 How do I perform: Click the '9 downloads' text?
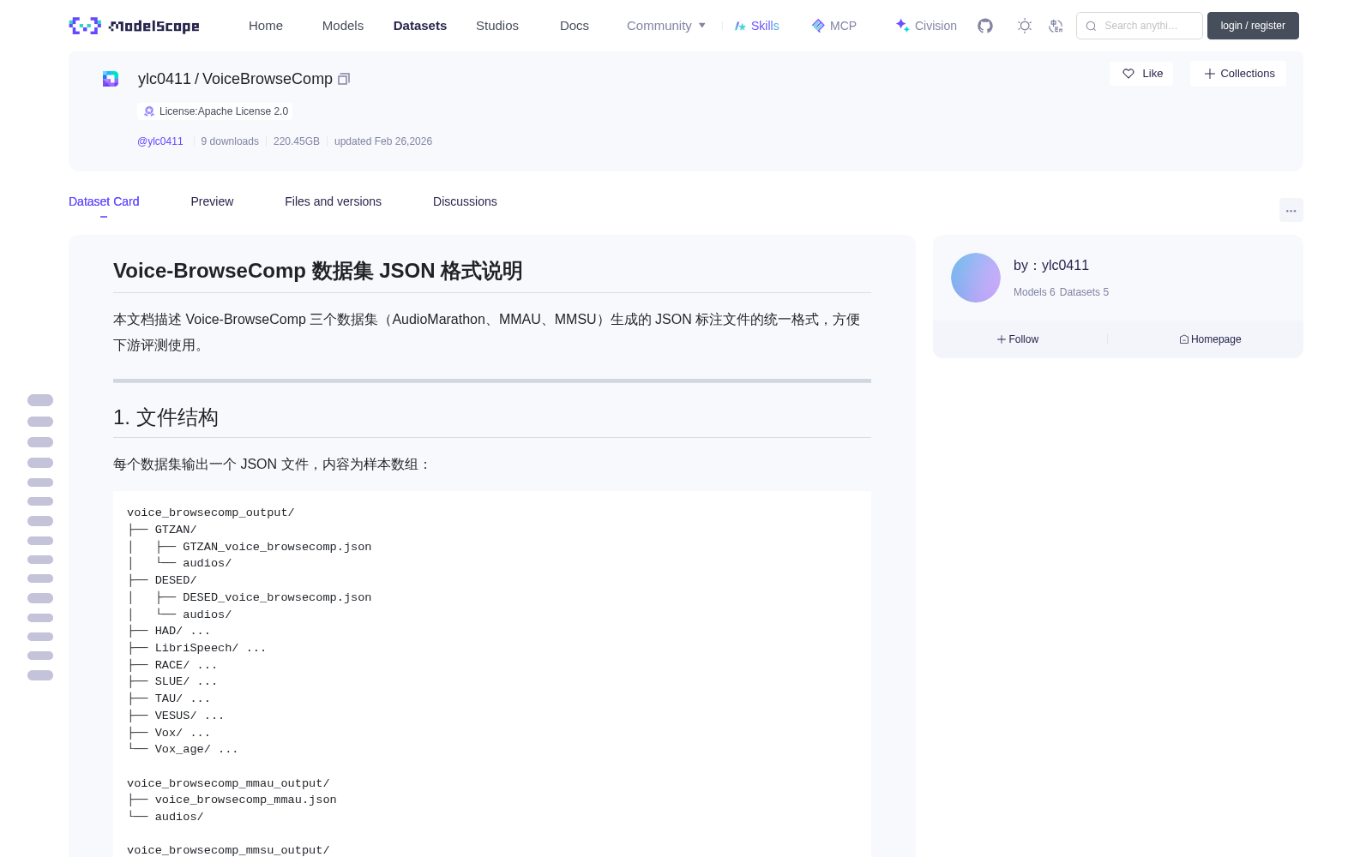(x=230, y=141)
